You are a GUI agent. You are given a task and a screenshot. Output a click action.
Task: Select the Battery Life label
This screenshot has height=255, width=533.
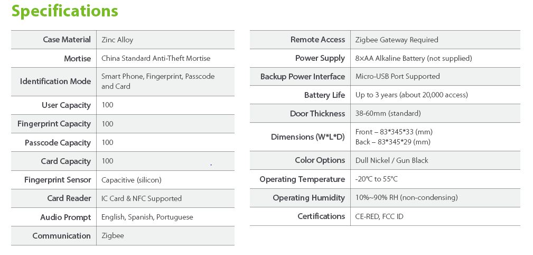coord(324,95)
